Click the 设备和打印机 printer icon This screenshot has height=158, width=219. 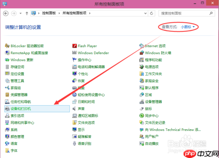[x=7, y=109]
